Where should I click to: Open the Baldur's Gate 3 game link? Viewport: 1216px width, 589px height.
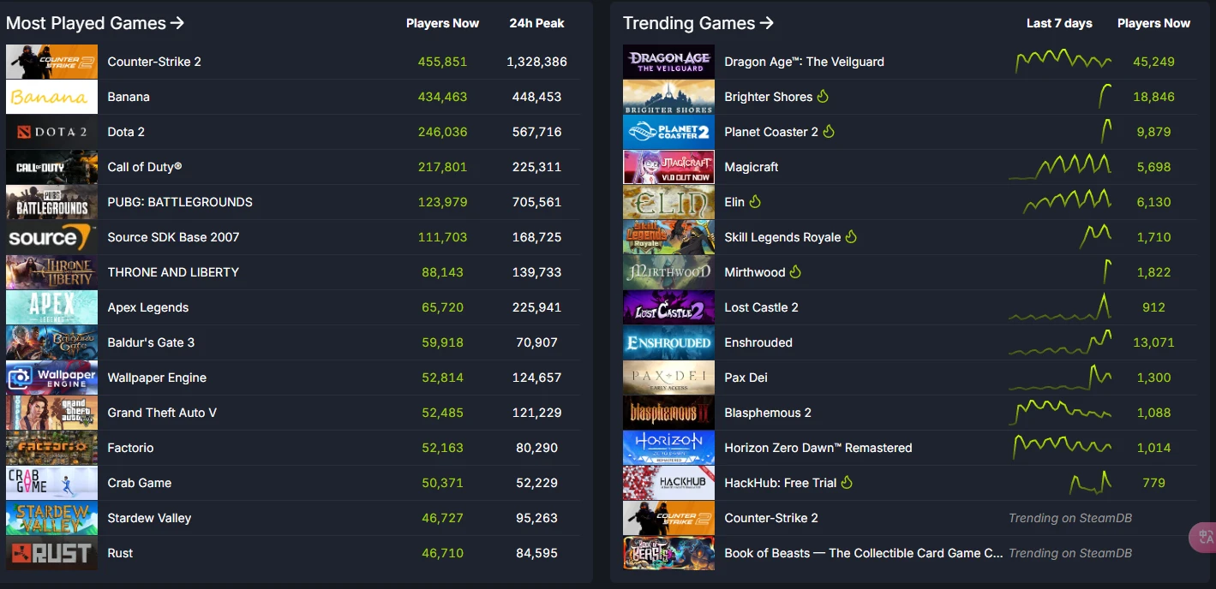[151, 342]
